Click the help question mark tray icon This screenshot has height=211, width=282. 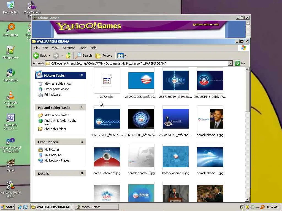pos(242,207)
